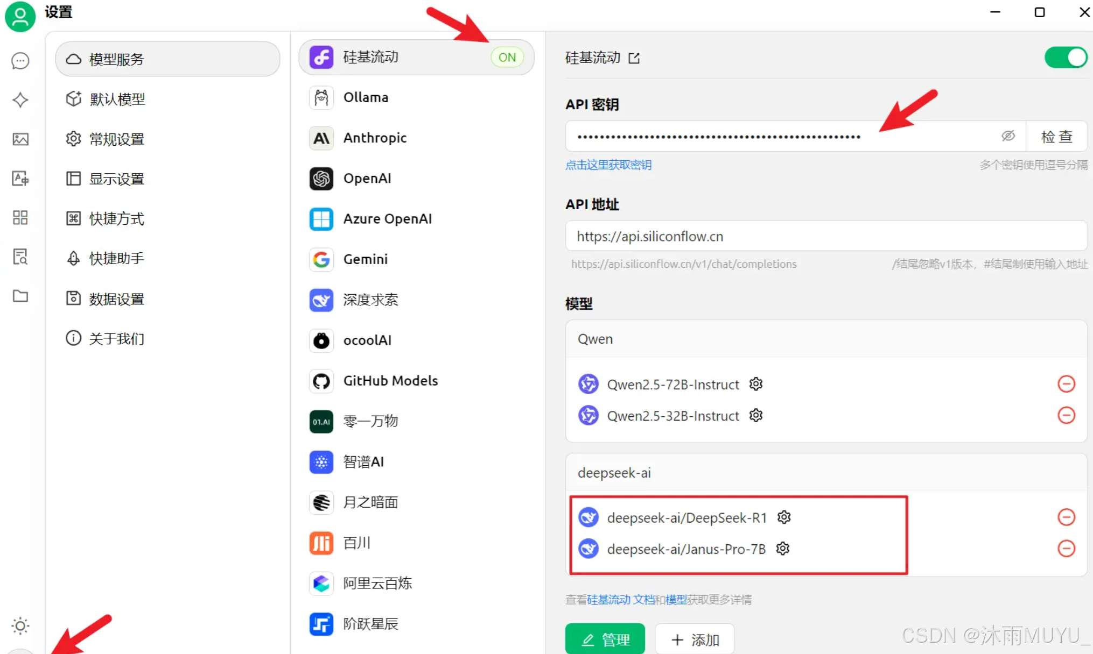Click the API 地址 input field
Image resolution: width=1093 pixels, height=654 pixels.
(x=825, y=237)
